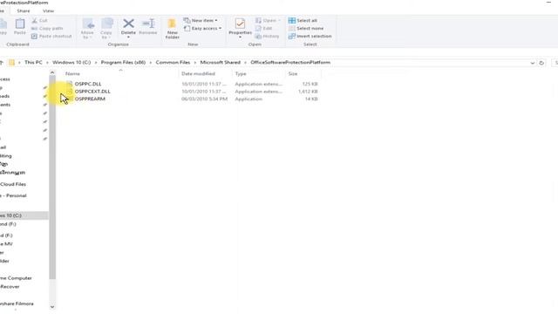The width and height of the screenshot is (558, 314).
Task: Sort by the Type column header
Action: [x=241, y=73]
